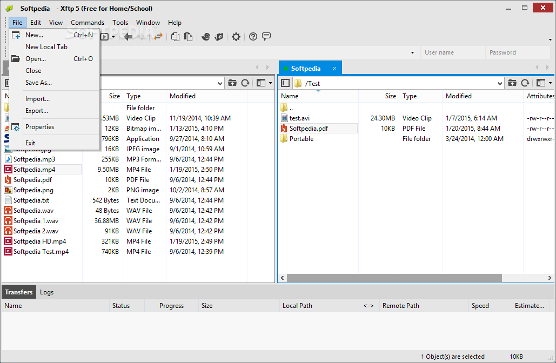Viewport: 556px width, 363px height.
Task: Switch to the Logs tab
Action: (x=46, y=292)
